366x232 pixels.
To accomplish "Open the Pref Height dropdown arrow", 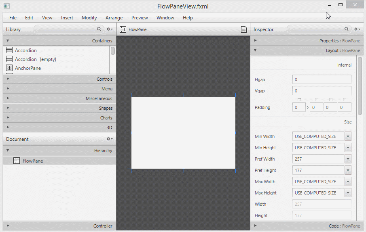I will (348, 170).
